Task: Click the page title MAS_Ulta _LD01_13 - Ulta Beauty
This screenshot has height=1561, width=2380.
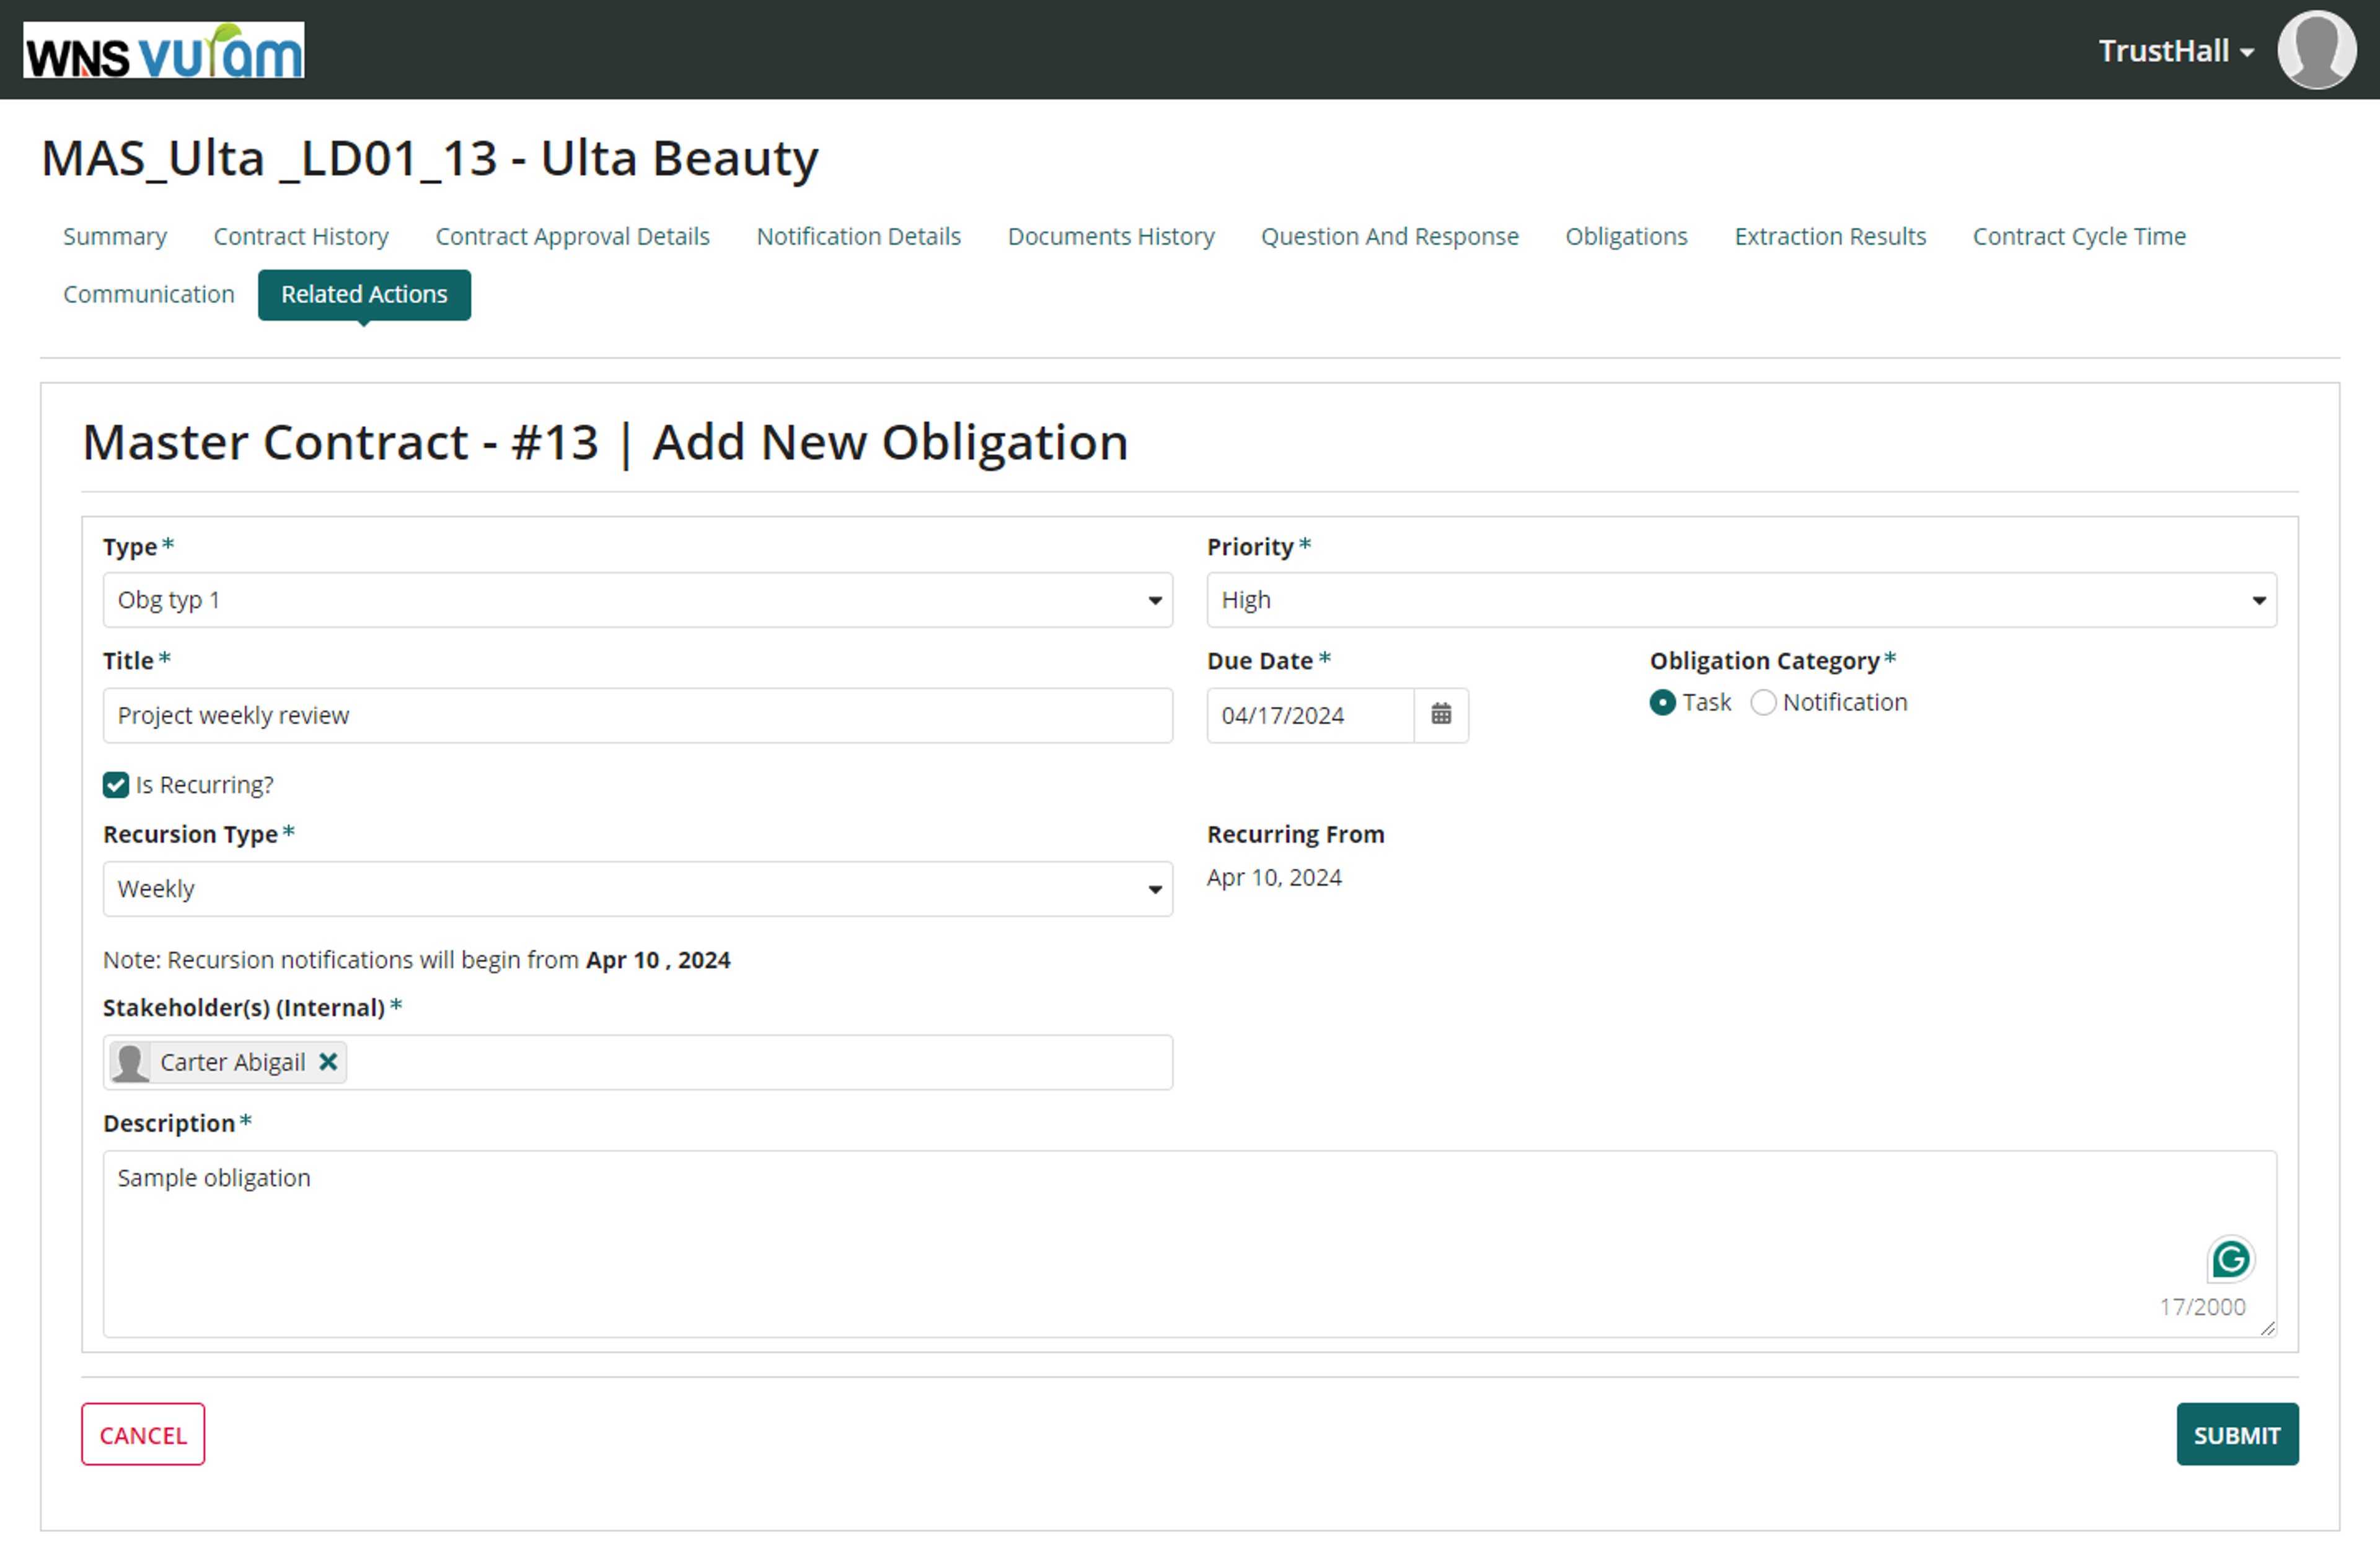Action: pos(430,159)
